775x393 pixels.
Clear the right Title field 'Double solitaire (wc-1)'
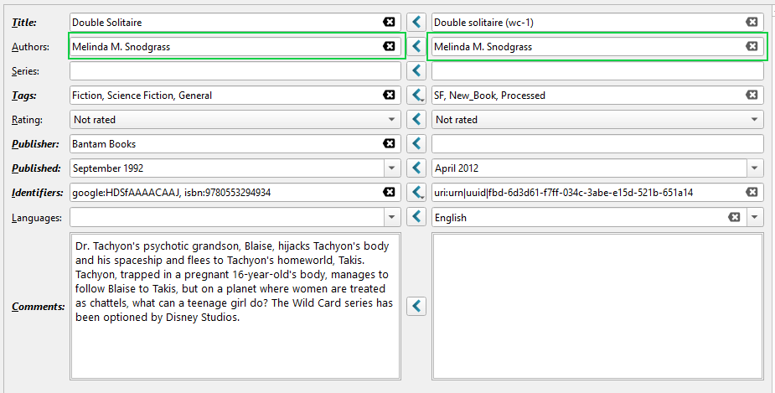[752, 22]
